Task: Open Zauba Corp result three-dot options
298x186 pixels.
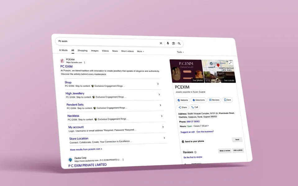Action: (x=123, y=160)
